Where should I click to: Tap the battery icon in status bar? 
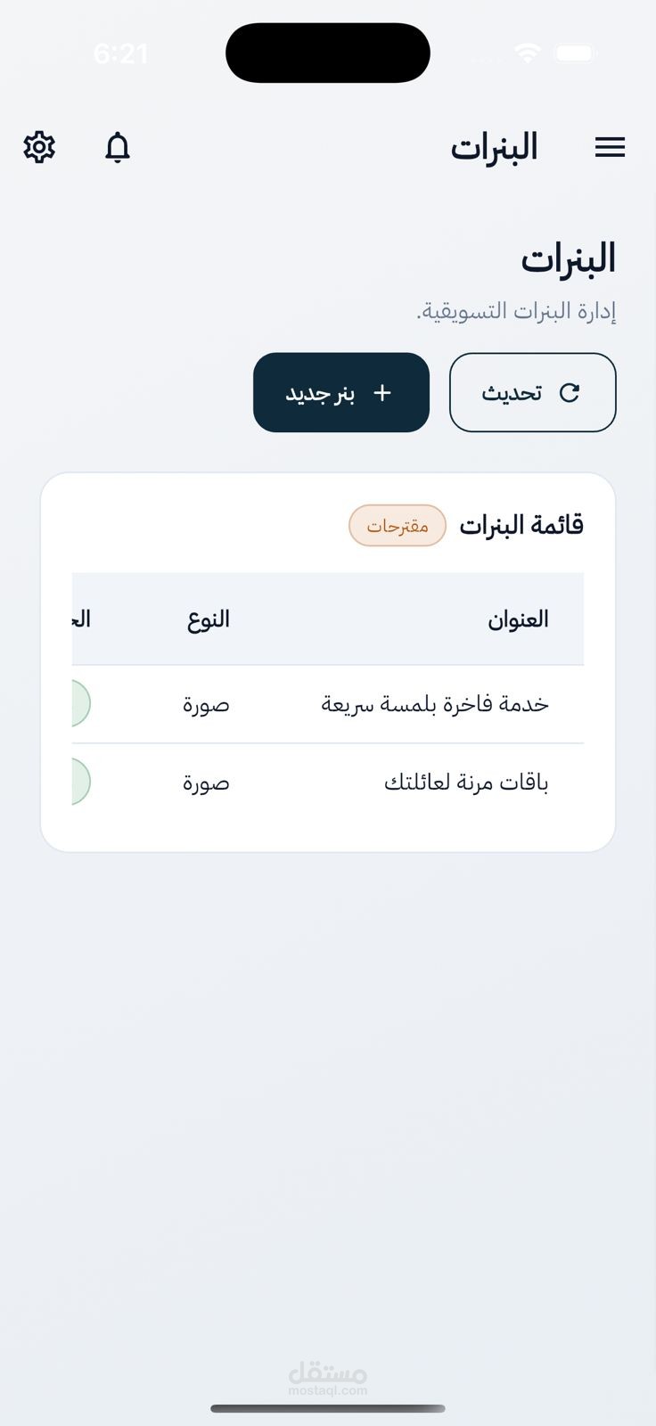pos(575,53)
